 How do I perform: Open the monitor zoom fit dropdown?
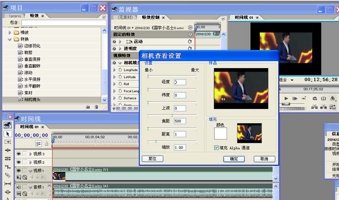pyautogui.click(x=292, y=80)
